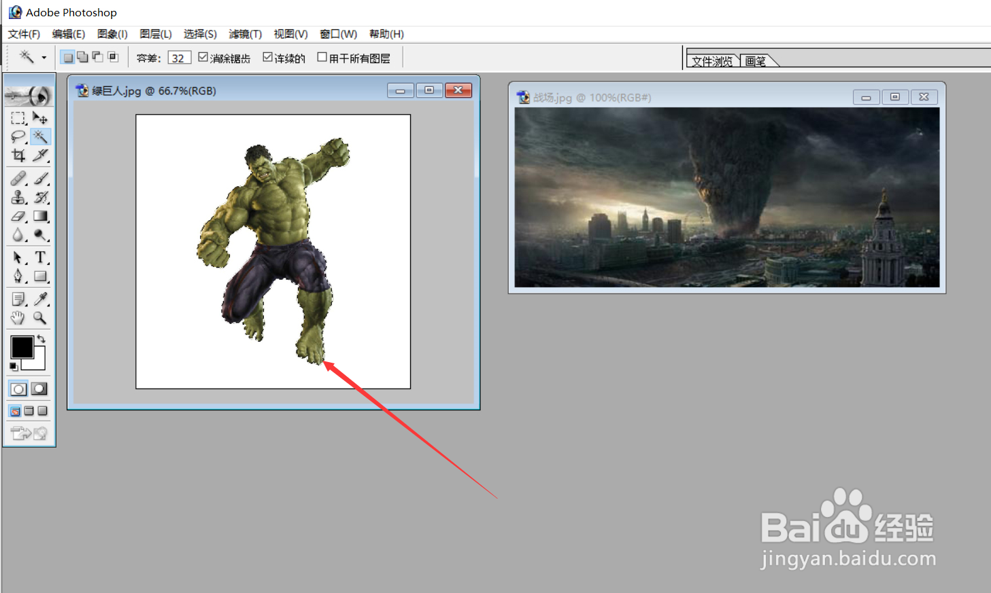This screenshot has width=991, height=593.
Task: Select the Brush tool
Action: tap(40, 179)
